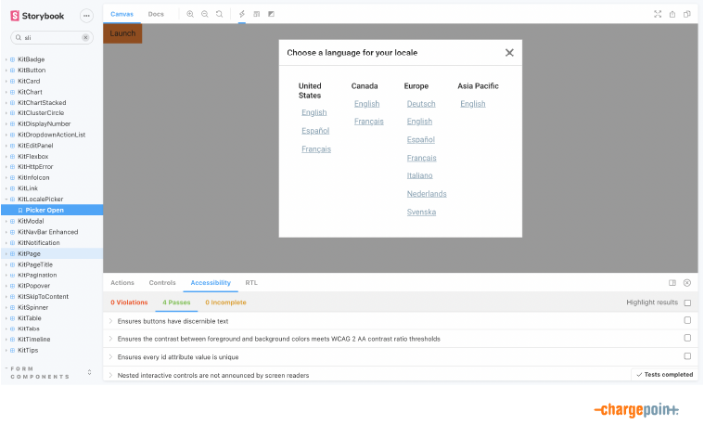Open KitDropdownActionList in the sidebar
This screenshot has height=438, width=704.
[51, 135]
